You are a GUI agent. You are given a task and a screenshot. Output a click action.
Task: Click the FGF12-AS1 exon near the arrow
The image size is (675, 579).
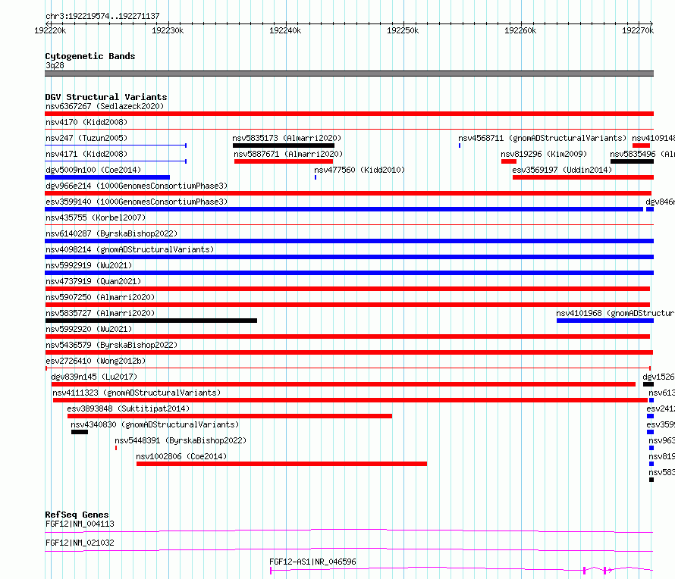click(x=604, y=571)
